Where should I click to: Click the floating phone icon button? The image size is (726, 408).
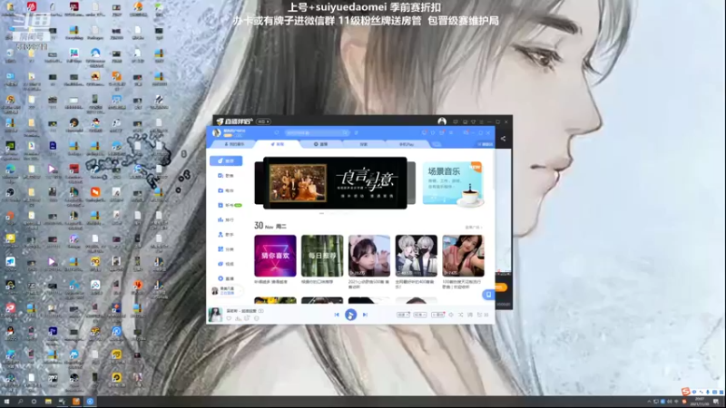(x=488, y=295)
